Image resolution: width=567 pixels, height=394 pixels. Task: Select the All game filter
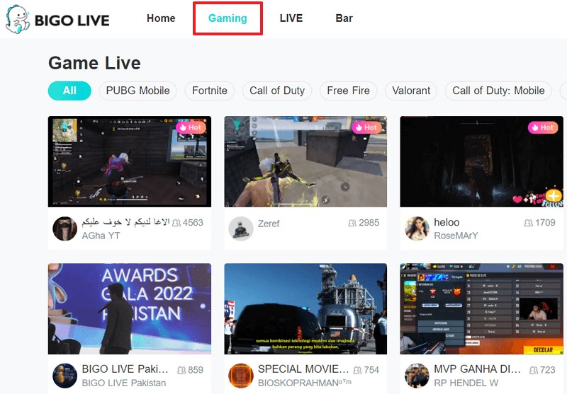(x=69, y=91)
